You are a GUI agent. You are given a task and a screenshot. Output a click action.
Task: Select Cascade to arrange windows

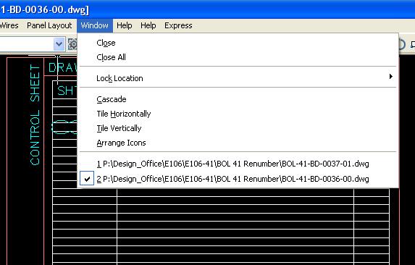(238, 99)
